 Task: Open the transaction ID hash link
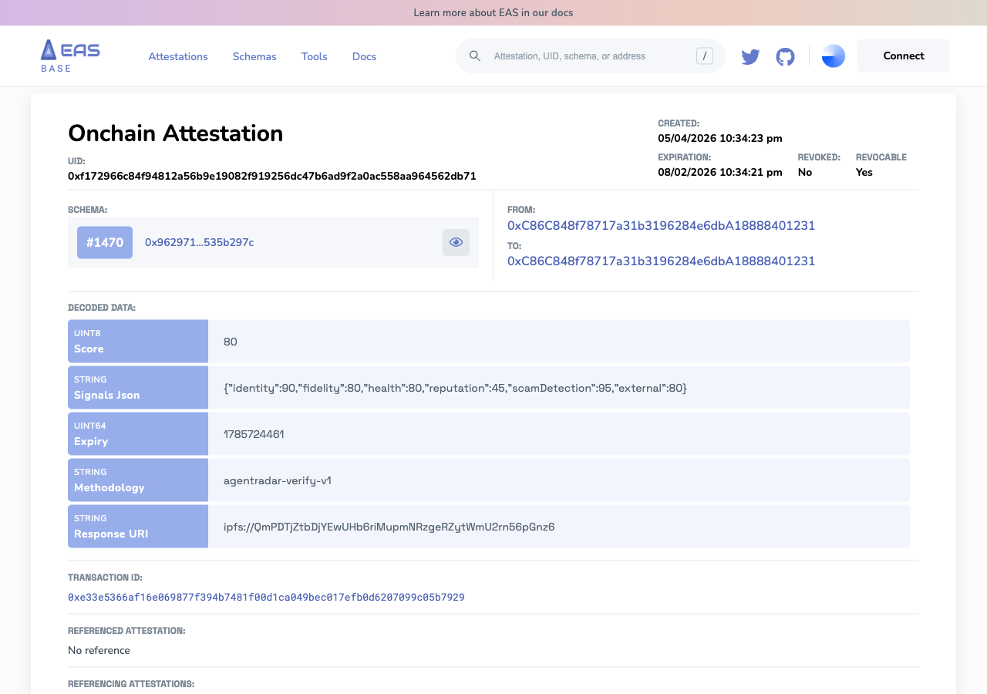pyautogui.click(x=266, y=598)
